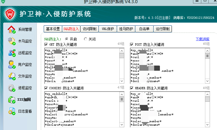Click the 版本号 4.3.0 text

pos(152,18)
